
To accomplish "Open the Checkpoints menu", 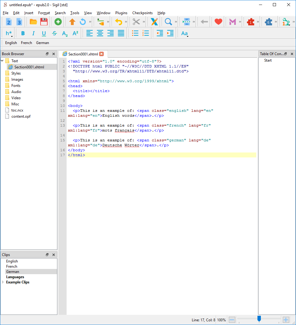I will pos(142,13).
